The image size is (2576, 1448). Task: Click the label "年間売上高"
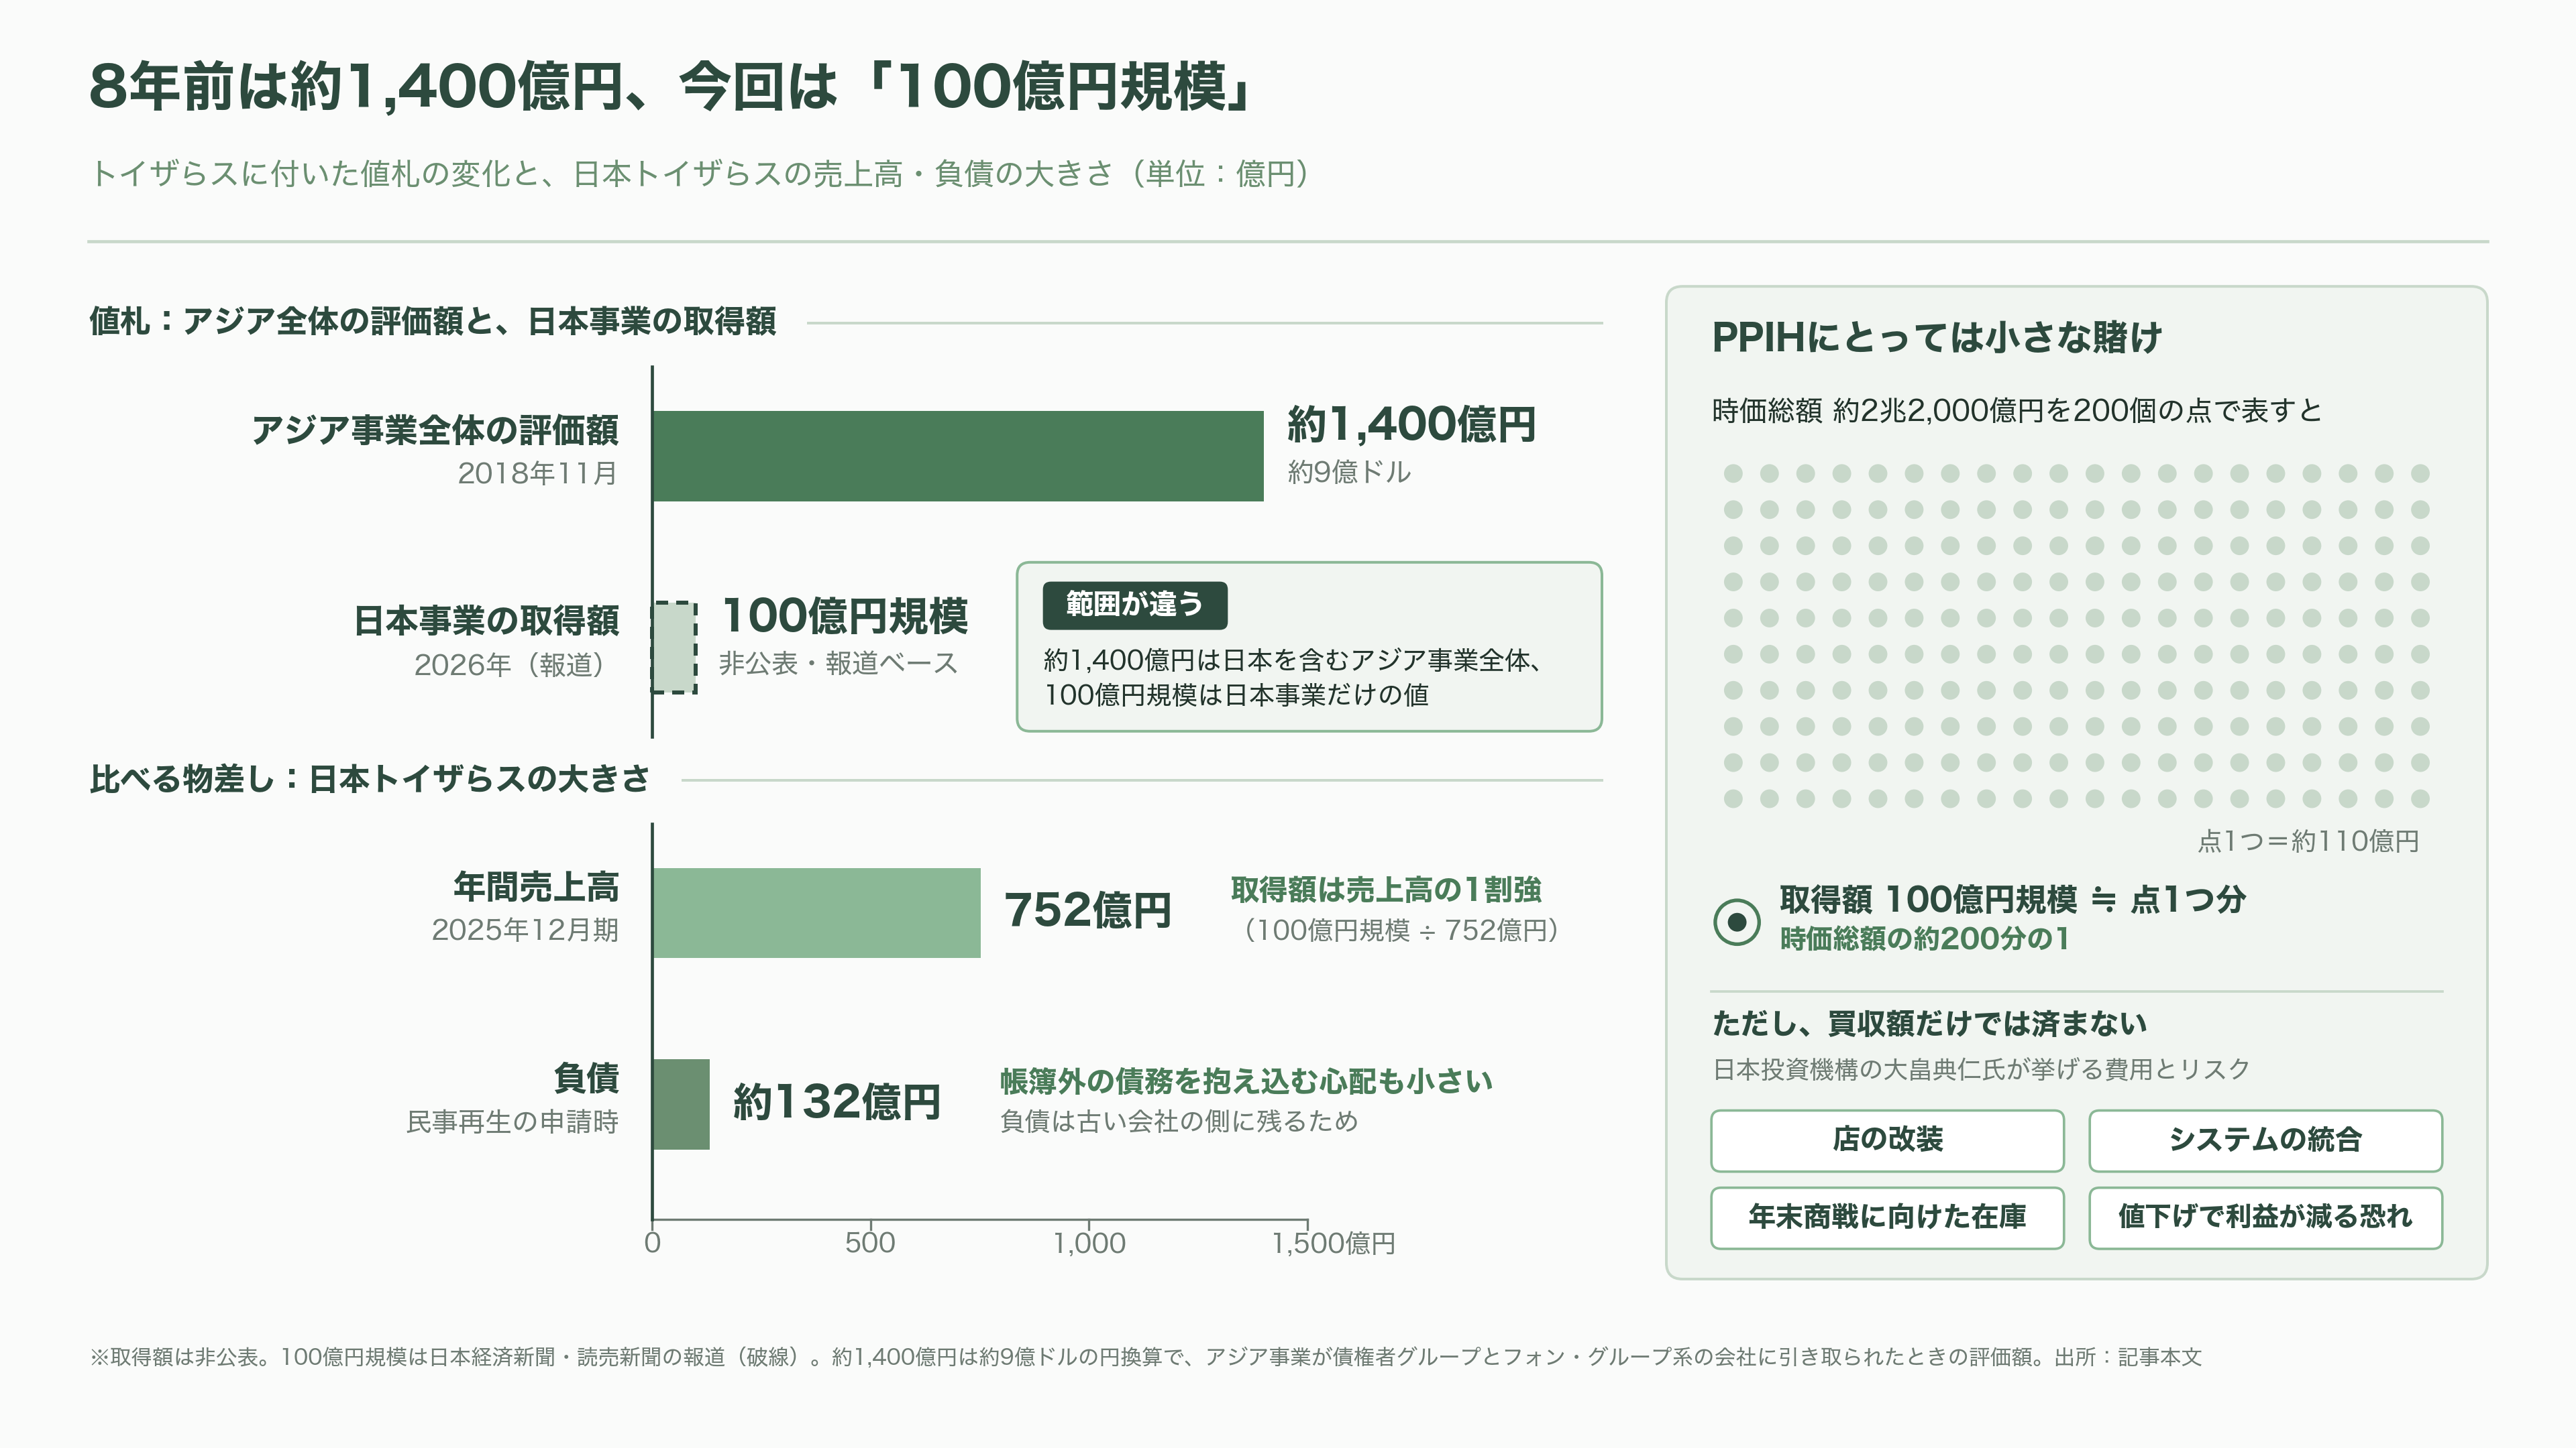coord(536,886)
